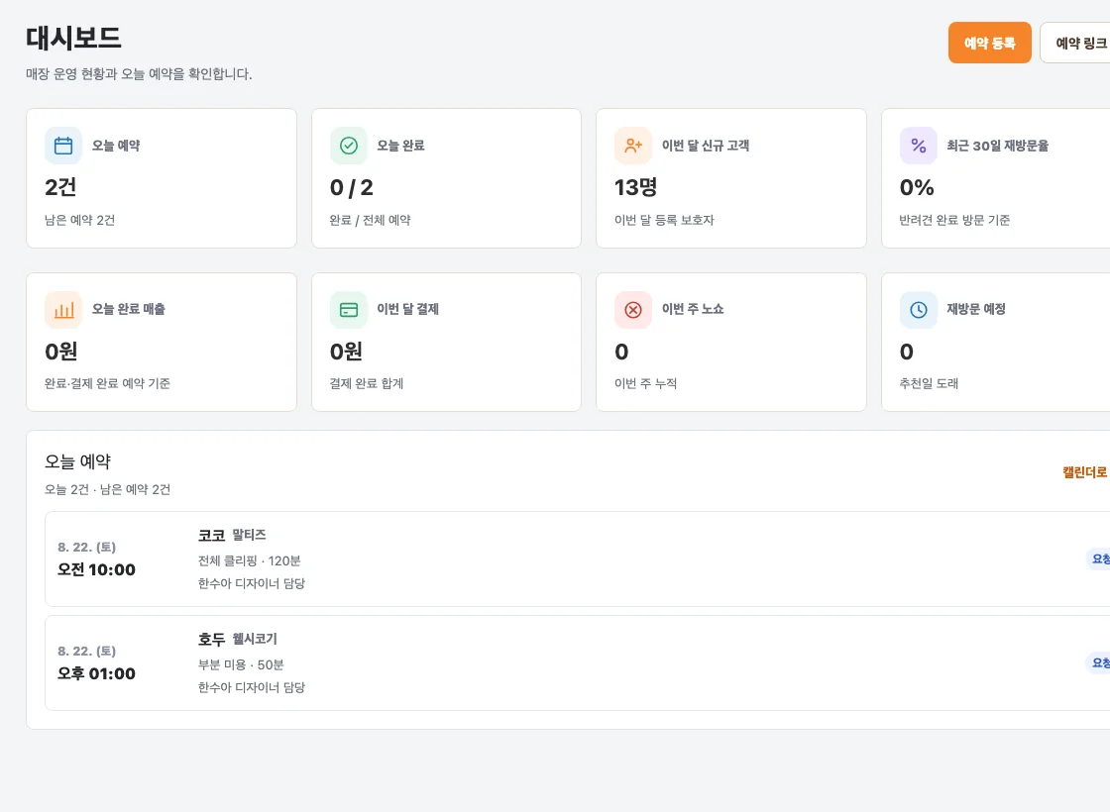This screenshot has height=812, width=1110.
Task: Click the add-user icon for 이번 달 신규 고객
Action: pos(633,146)
